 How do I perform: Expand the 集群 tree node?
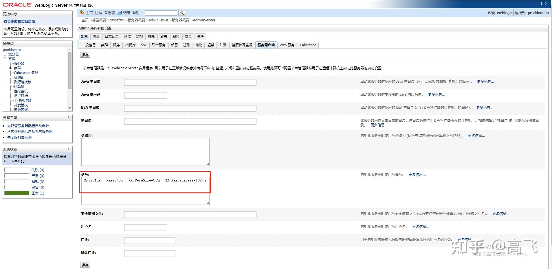11,68
